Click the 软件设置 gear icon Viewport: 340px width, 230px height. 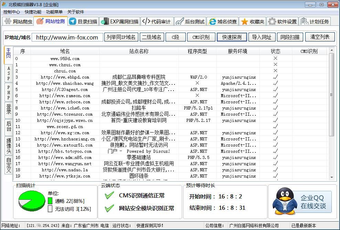tap(272, 21)
